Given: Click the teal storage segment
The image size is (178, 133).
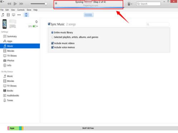Looking at the screenshot, I should tap(20, 128).
